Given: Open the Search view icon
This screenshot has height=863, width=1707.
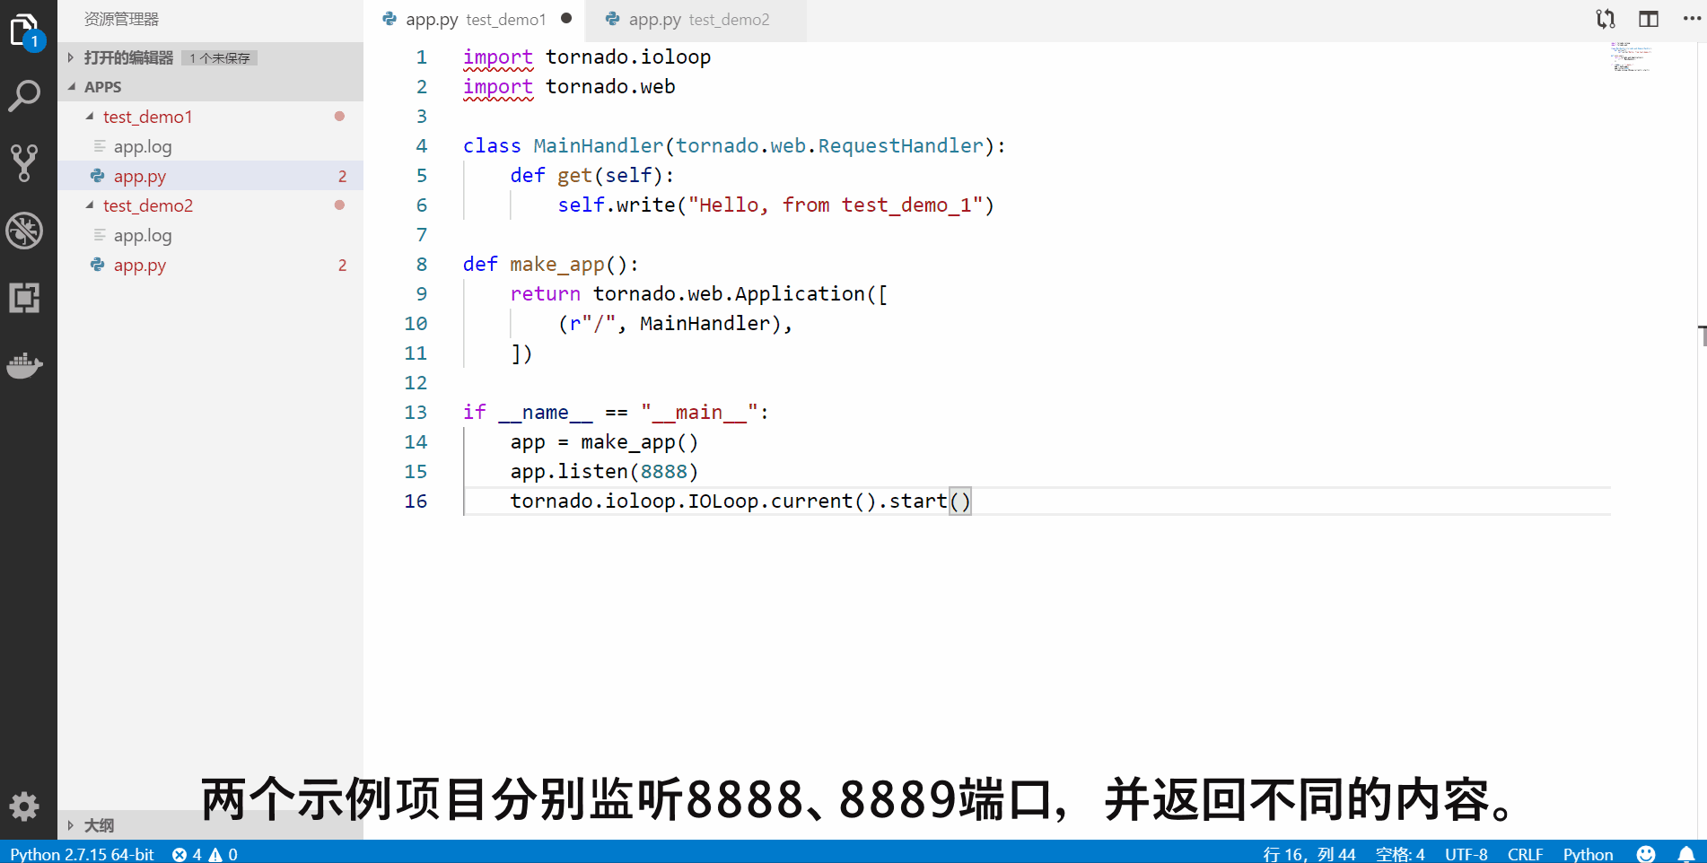Looking at the screenshot, I should click(x=24, y=96).
